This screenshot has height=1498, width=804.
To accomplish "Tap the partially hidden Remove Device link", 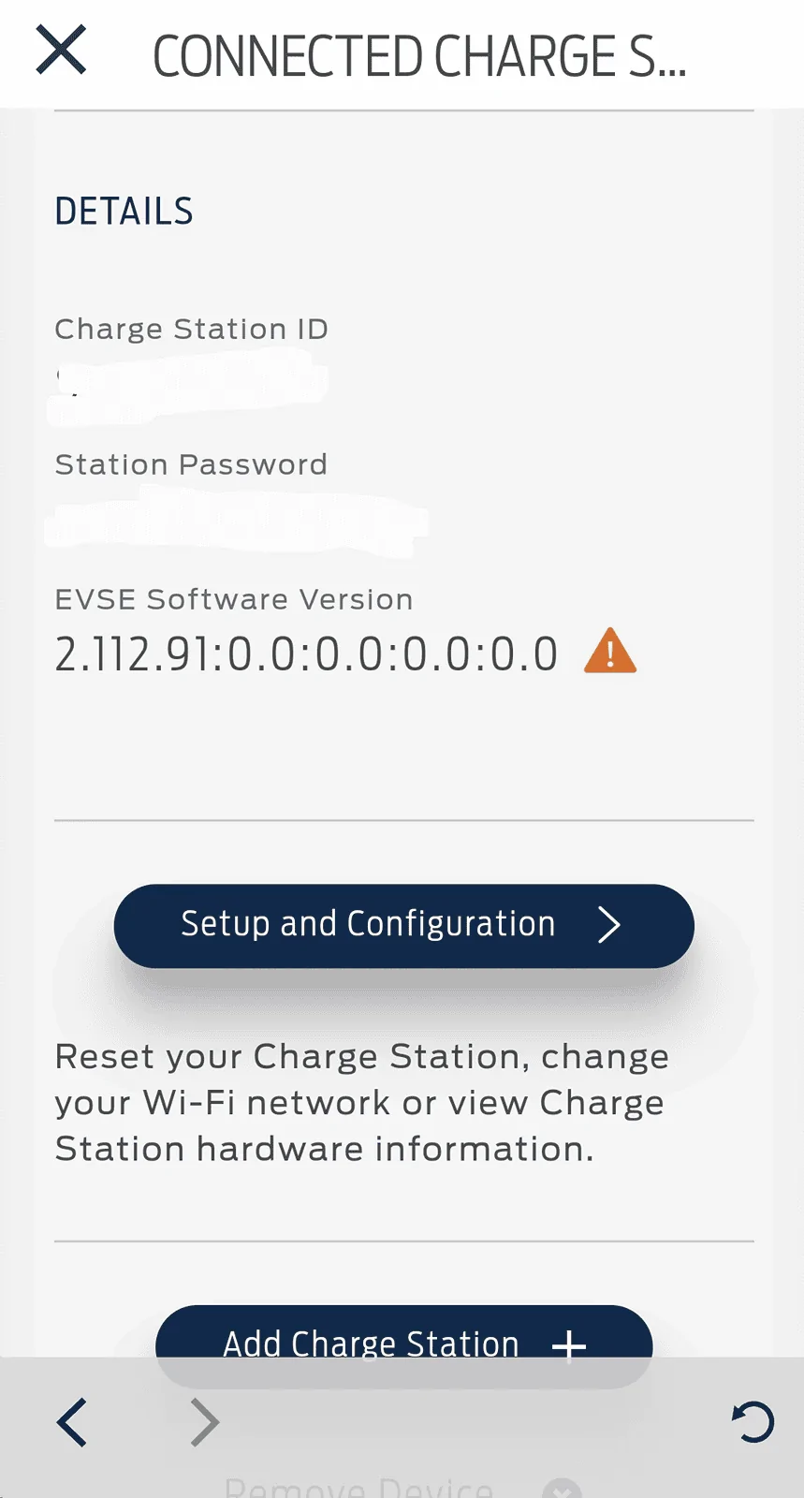I will [x=358, y=1487].
